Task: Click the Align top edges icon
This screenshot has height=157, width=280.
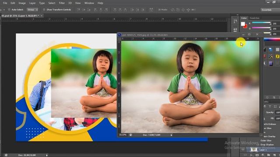Action: [x=78, y=10]
